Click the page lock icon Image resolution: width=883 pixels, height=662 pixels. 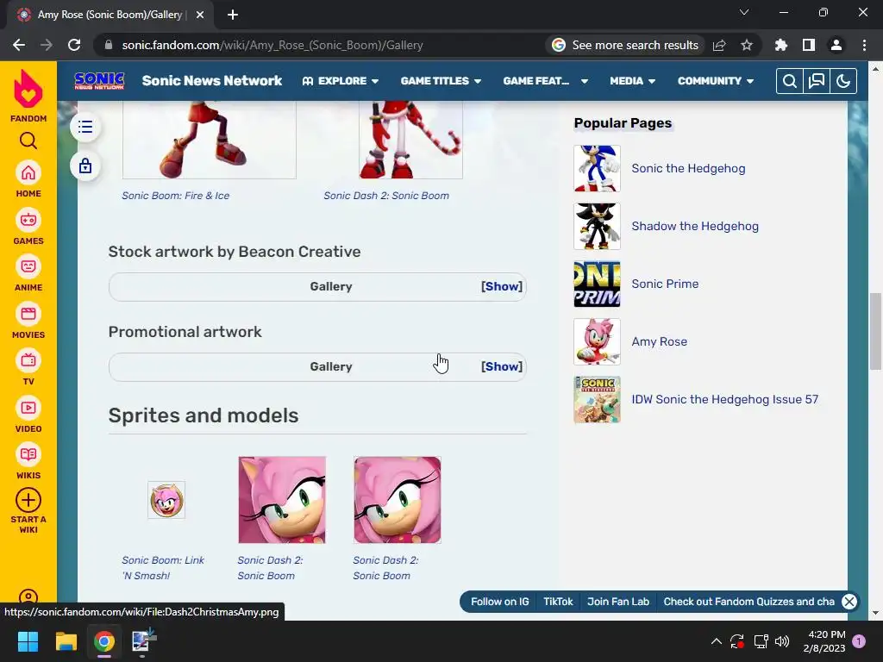(85, 165)
